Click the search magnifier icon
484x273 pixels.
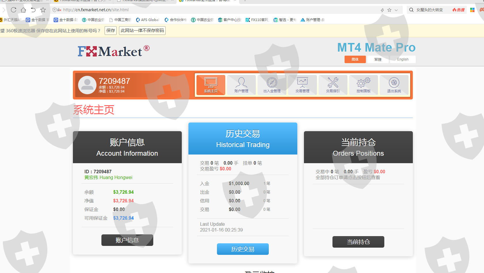point(411,10)
